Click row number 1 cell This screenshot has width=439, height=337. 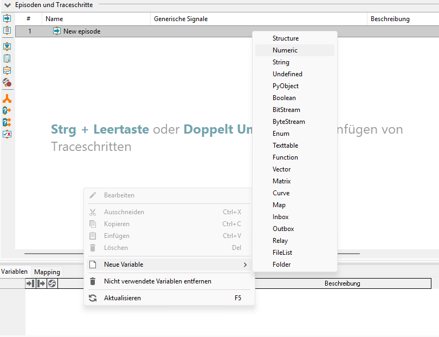click(x=29, y=31)
